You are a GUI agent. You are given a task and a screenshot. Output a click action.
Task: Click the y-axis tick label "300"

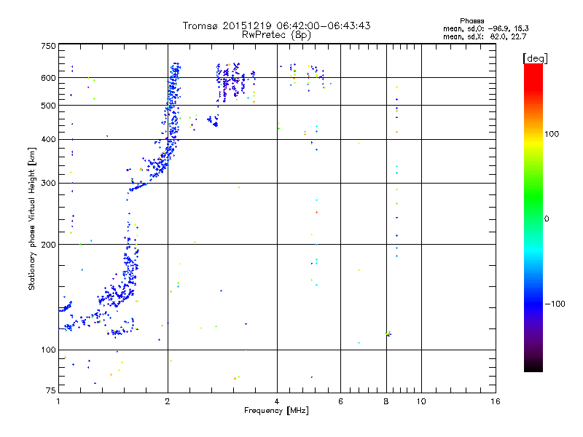point(48,183)
